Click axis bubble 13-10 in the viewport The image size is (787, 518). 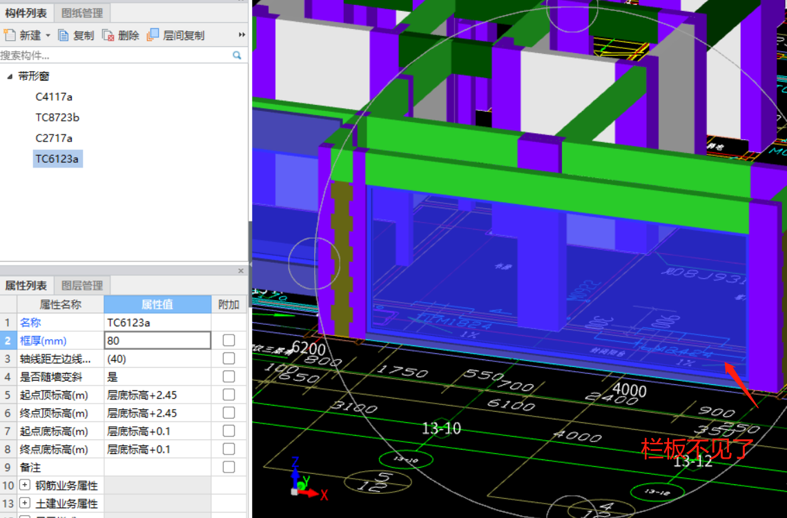[405, 459]
